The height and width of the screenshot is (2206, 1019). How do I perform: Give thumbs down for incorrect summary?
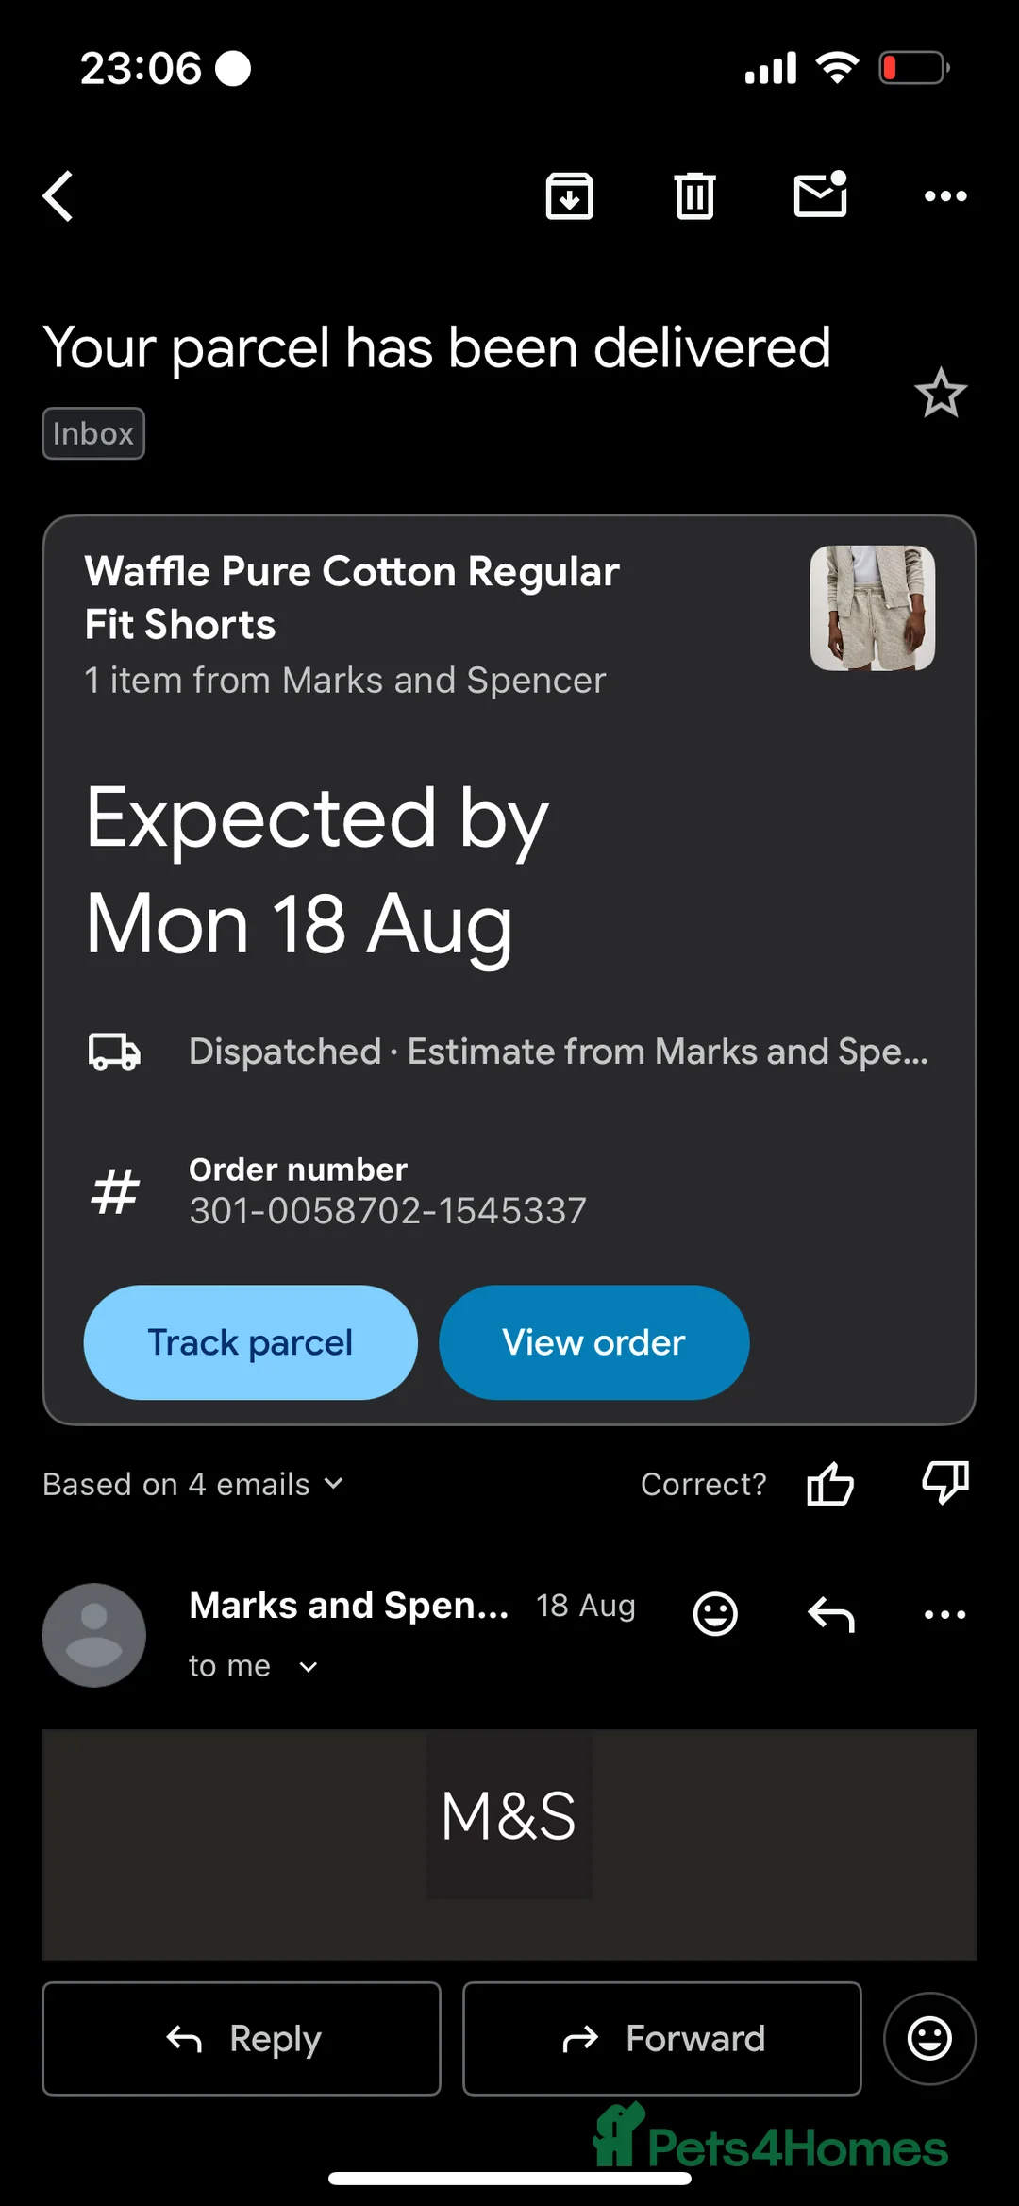[x=944, y=1482]
